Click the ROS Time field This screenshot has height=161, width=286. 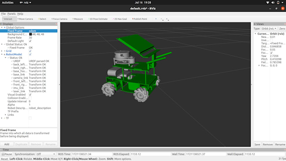(92, 154)
